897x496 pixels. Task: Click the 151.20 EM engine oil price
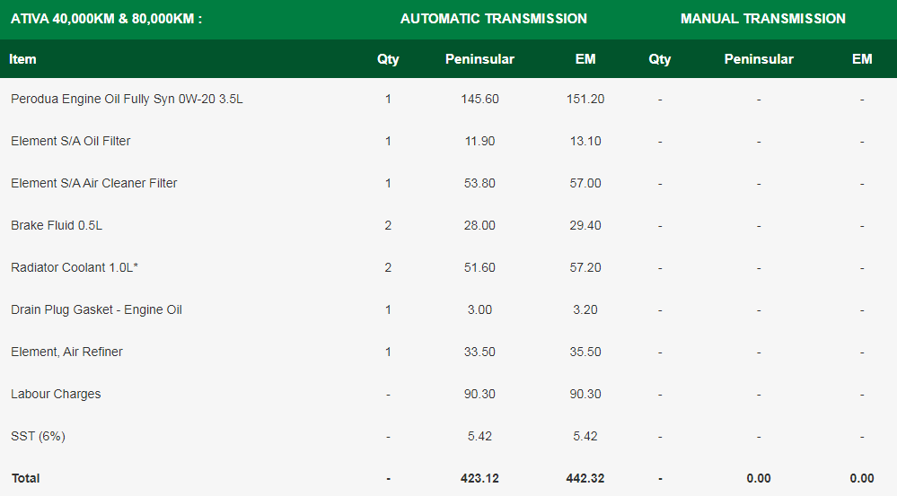(x=585, y=99)
